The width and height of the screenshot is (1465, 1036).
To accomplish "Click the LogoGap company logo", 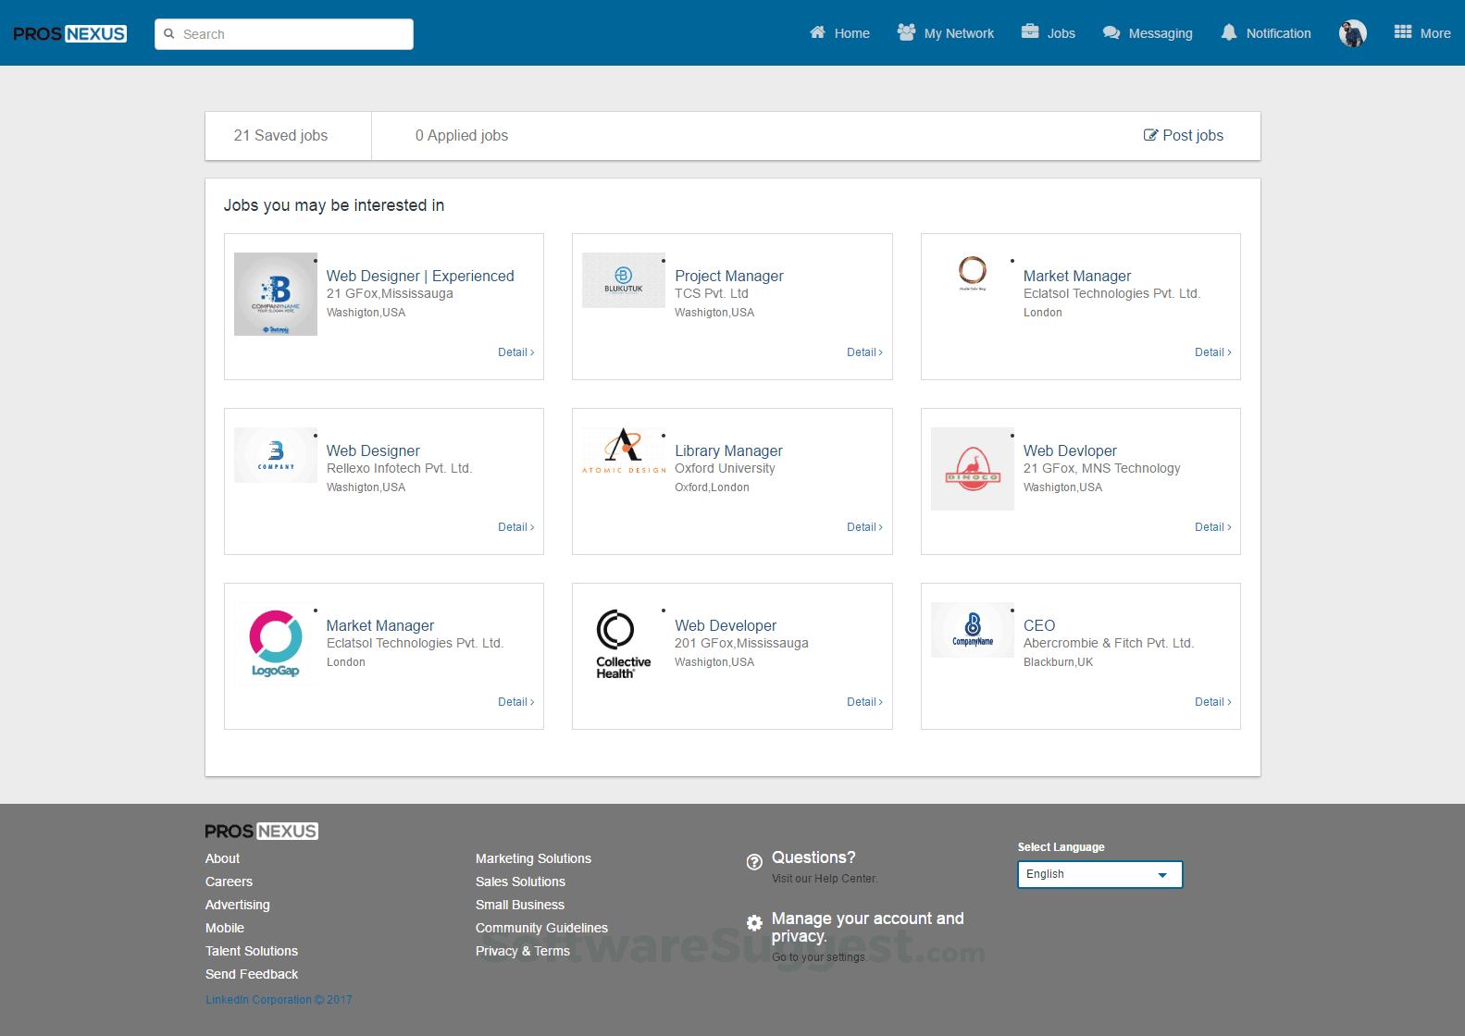I will pos(276,644).
